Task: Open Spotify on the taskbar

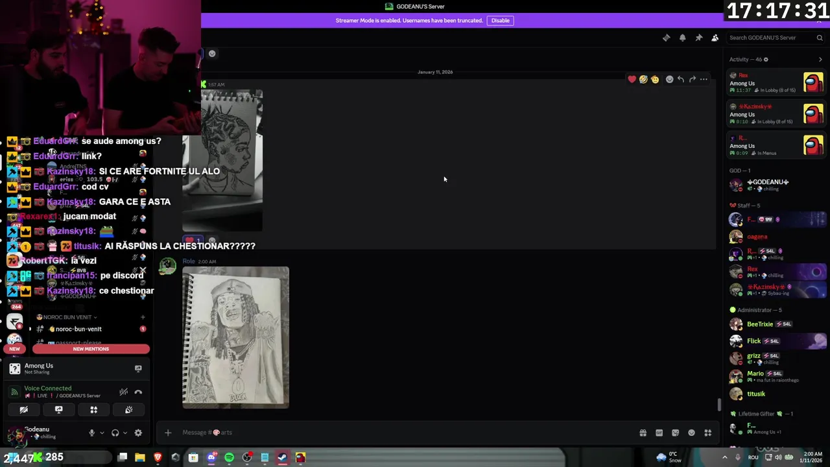Action: point(229,458)
